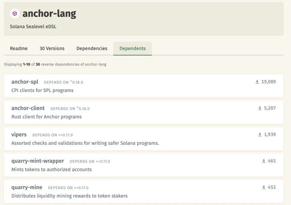
Task: Click the 461 download count
Action: (272, 161)
